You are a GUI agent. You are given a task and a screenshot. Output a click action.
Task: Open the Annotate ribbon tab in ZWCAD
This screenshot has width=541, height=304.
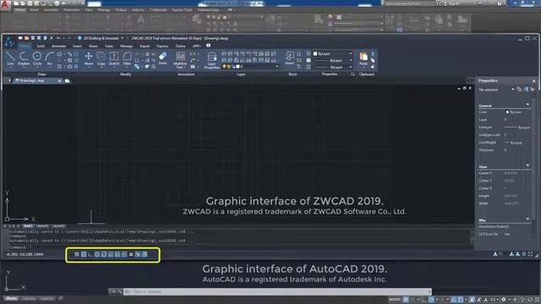coord(58,46)
